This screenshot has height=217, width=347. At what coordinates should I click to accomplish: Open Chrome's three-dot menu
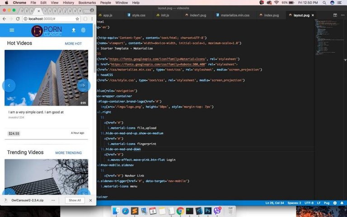[92, 19]
